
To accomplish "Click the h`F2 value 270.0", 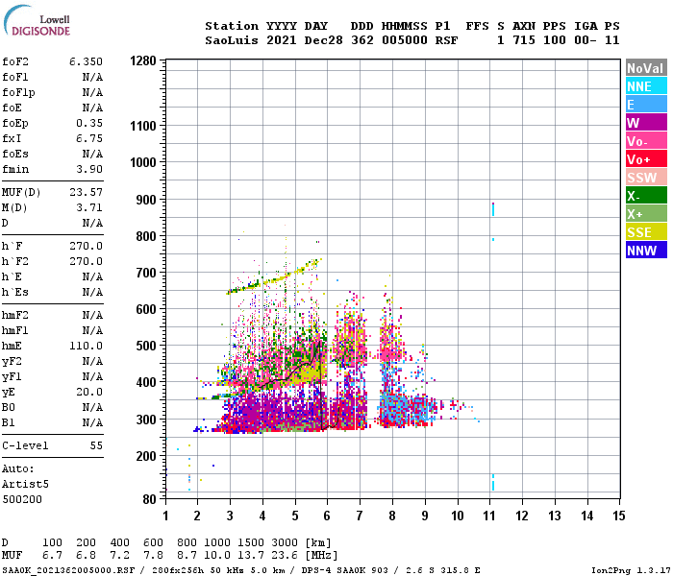I will pos(86,261).
